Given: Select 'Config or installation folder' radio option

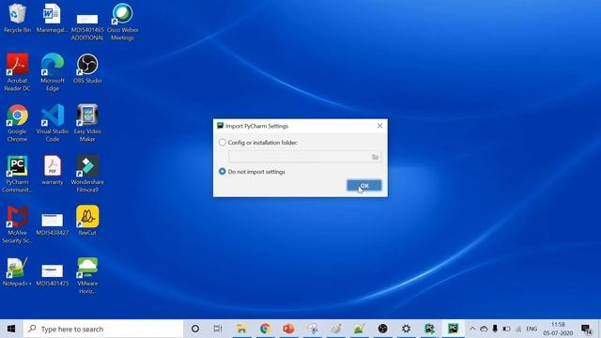Looking at the screenshot, I should click(x=223, y=142).
